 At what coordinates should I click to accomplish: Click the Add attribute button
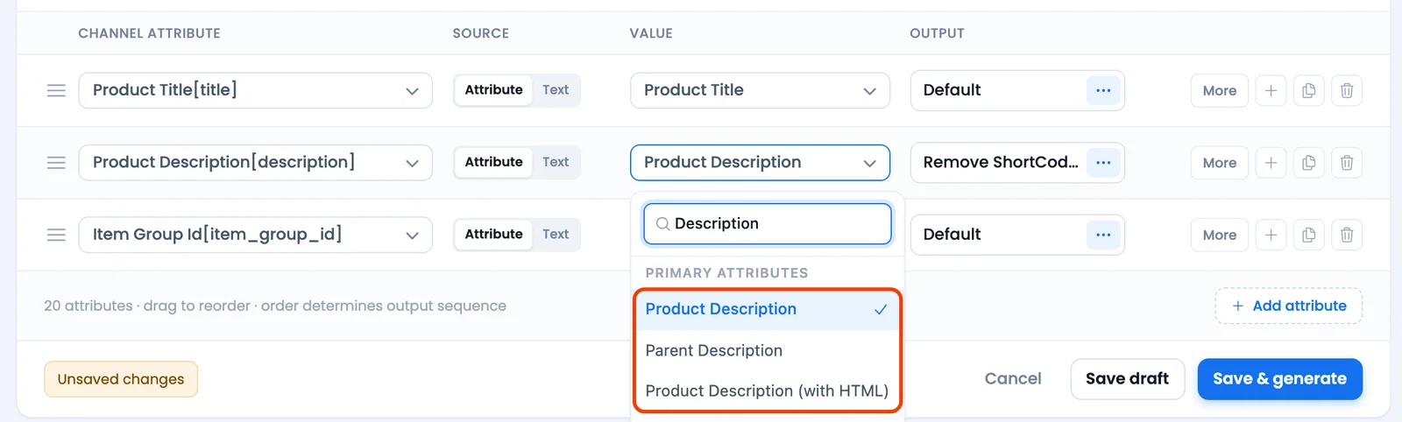(1288, 306)
